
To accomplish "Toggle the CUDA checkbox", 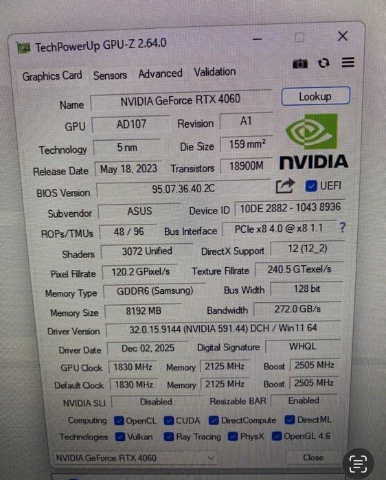I will (169, 421).
